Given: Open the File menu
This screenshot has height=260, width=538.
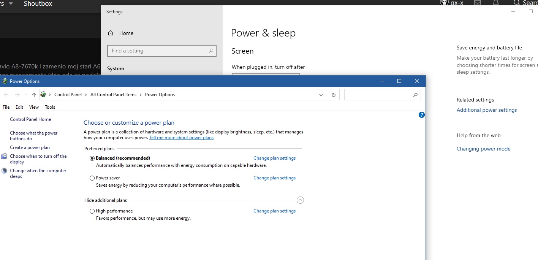Looking at the screenshot, I should [6, 107].
